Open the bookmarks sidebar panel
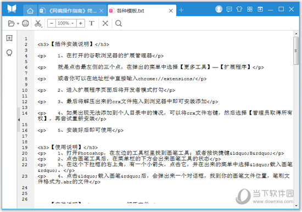The width and height of the screenshot is (302, 212). [9, 38]
